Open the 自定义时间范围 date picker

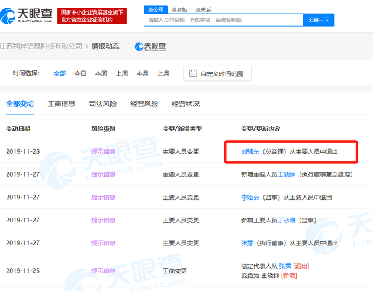tap(222, 73)
